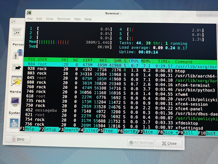Click the F10 Quit option in htop

coord(207,133)
